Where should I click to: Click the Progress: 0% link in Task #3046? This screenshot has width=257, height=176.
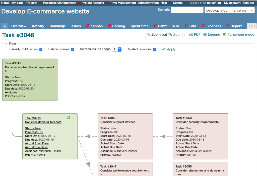coord(34,132)
